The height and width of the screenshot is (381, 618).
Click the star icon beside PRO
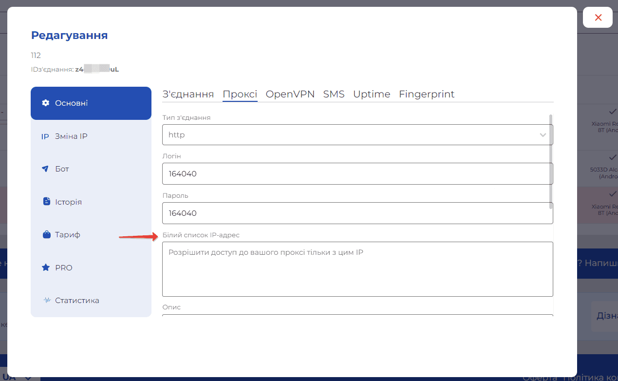coord(46,267)
